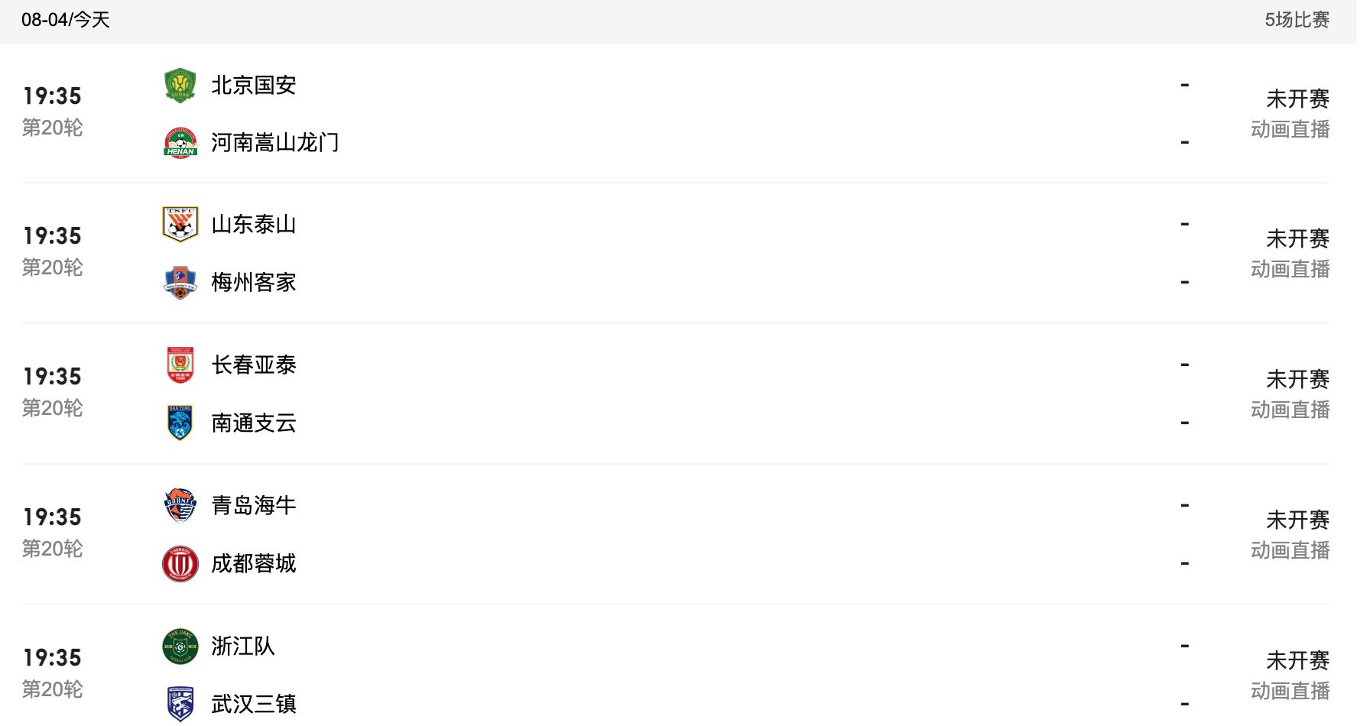Open 动画直播 for the 山东泰山 match
Image resolution: width=1370 pixels, height=726 pixels.
1290,270
